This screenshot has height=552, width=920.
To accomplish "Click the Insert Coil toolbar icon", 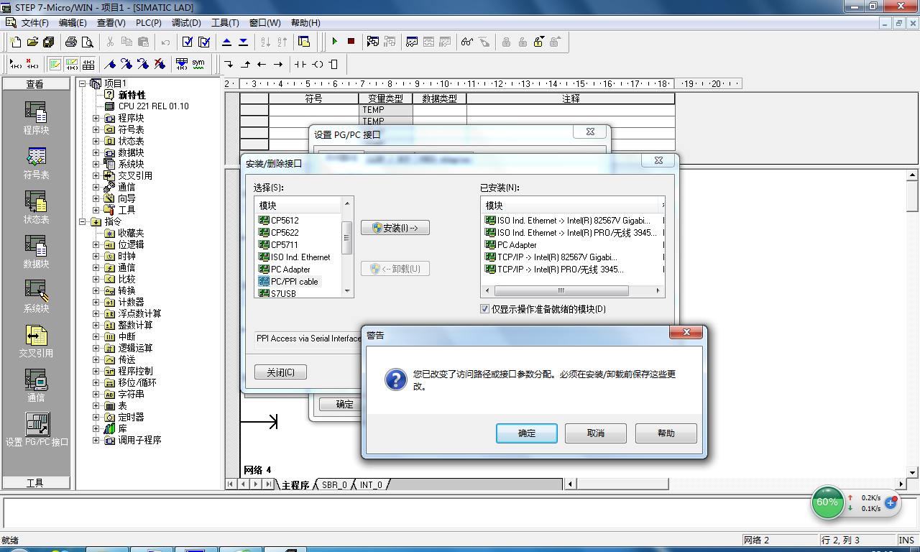I will click(318, 64).
